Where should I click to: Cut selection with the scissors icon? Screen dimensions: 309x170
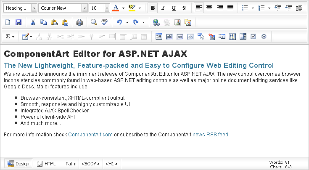(33, 22)
